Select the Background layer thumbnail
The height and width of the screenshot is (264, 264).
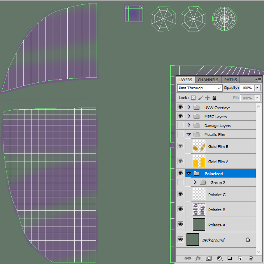coord(193,240)
